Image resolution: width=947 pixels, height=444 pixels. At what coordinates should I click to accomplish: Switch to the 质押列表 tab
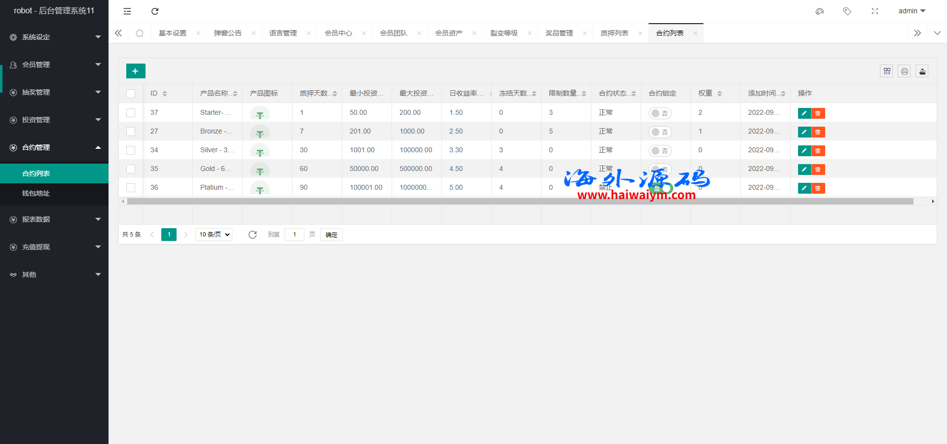tap(614, 33)
